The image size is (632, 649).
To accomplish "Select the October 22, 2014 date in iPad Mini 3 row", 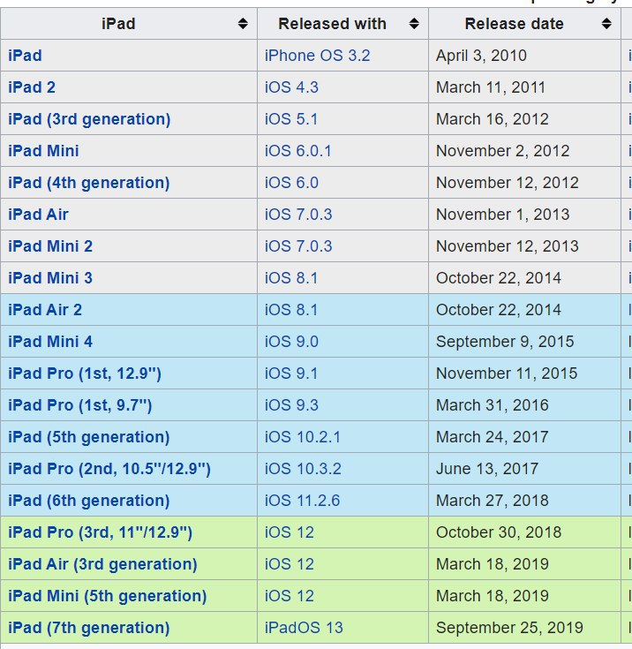I will (x=499, y=278).
